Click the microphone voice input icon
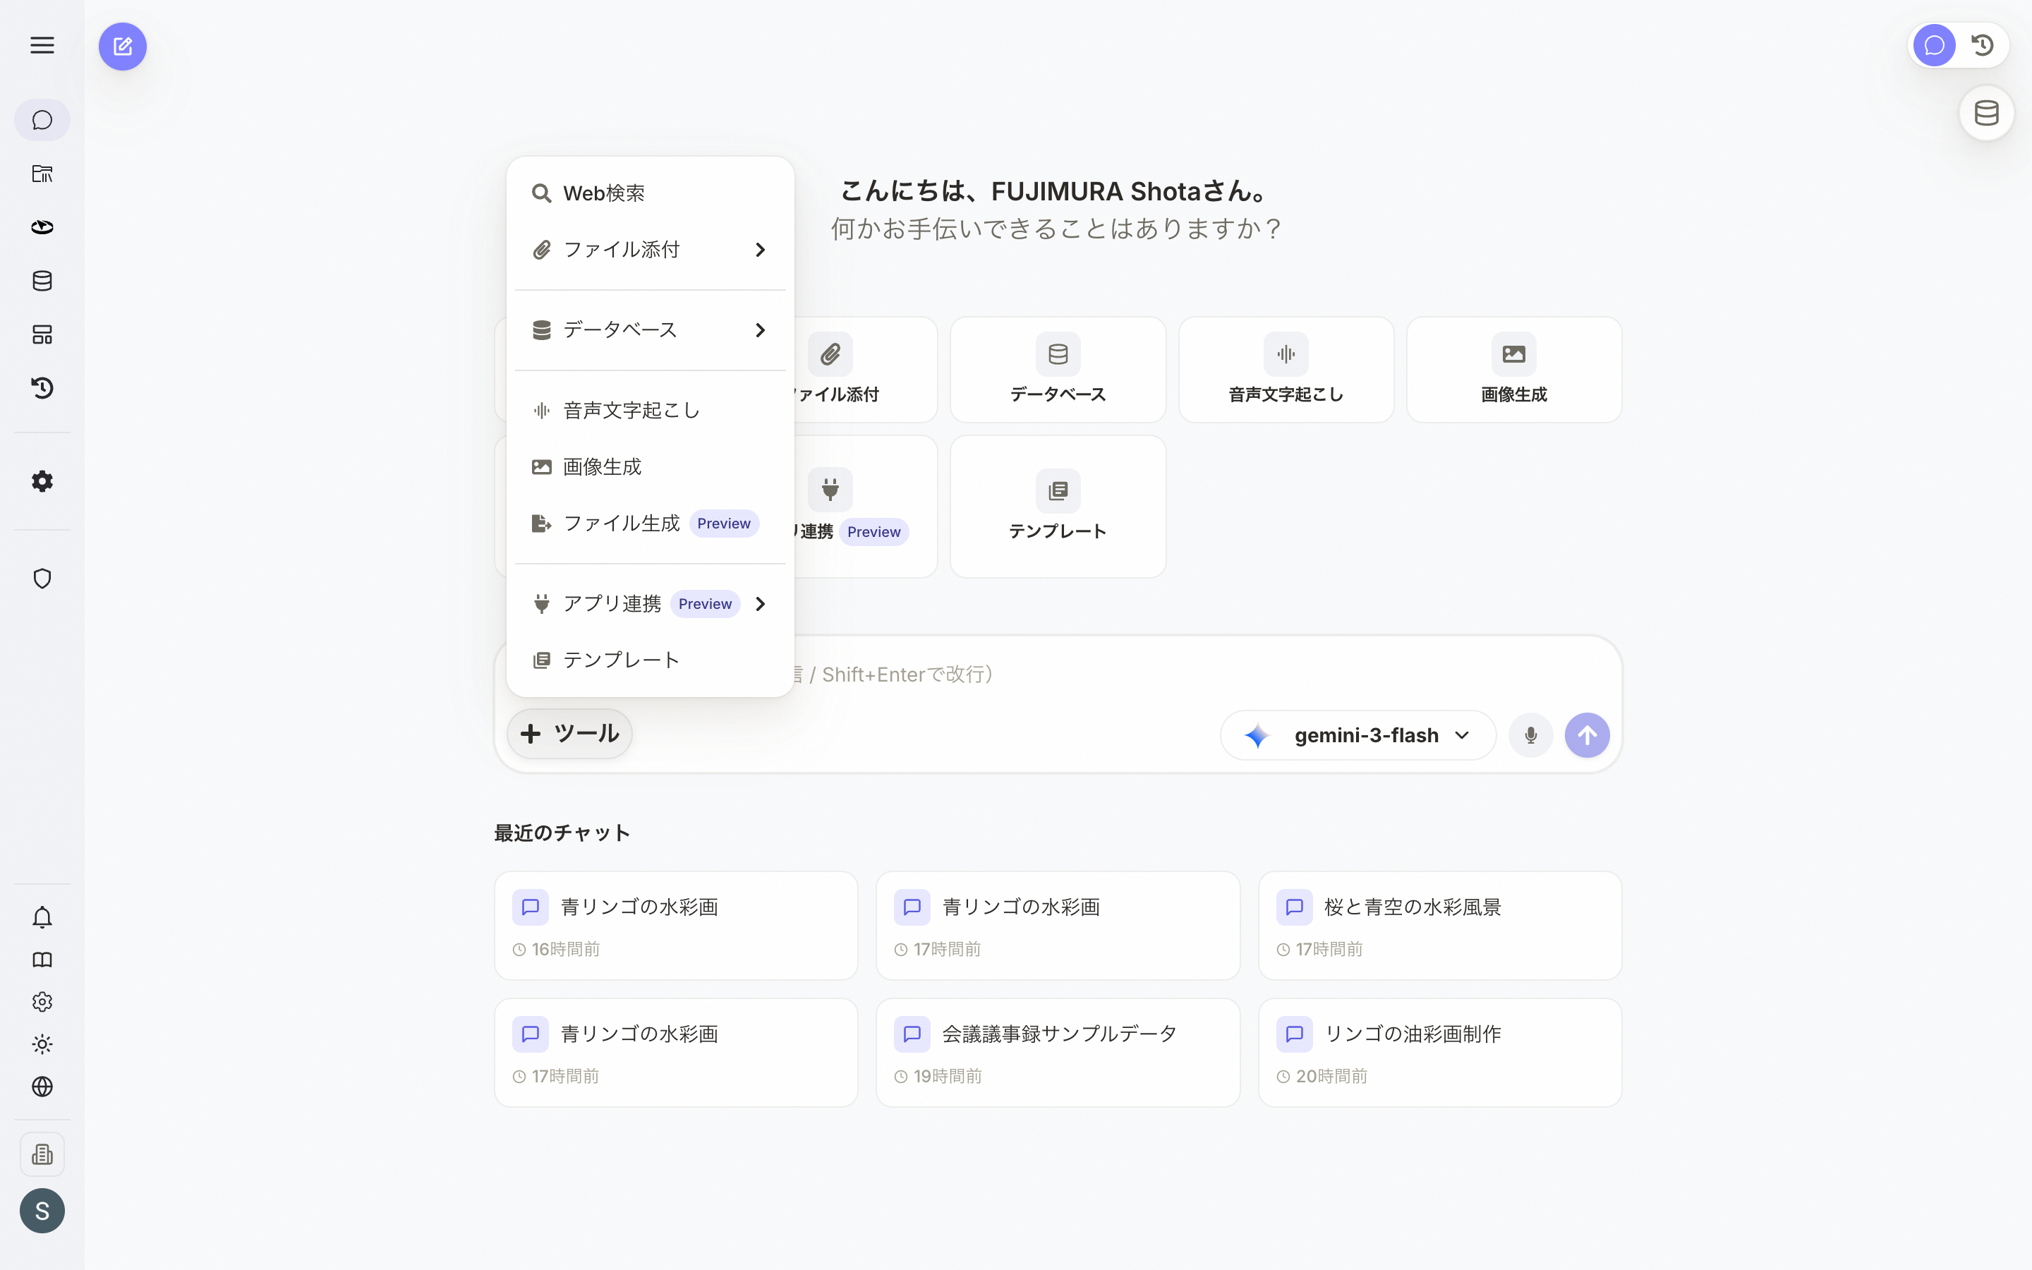This screenshot has height=1270, width=2032. coord(1531,736)
